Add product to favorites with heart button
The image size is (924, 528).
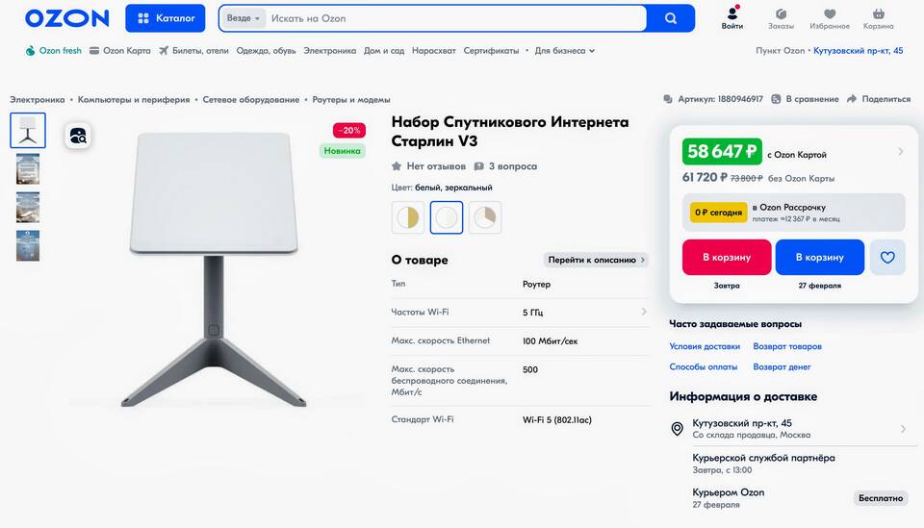(x=887, y=257)
